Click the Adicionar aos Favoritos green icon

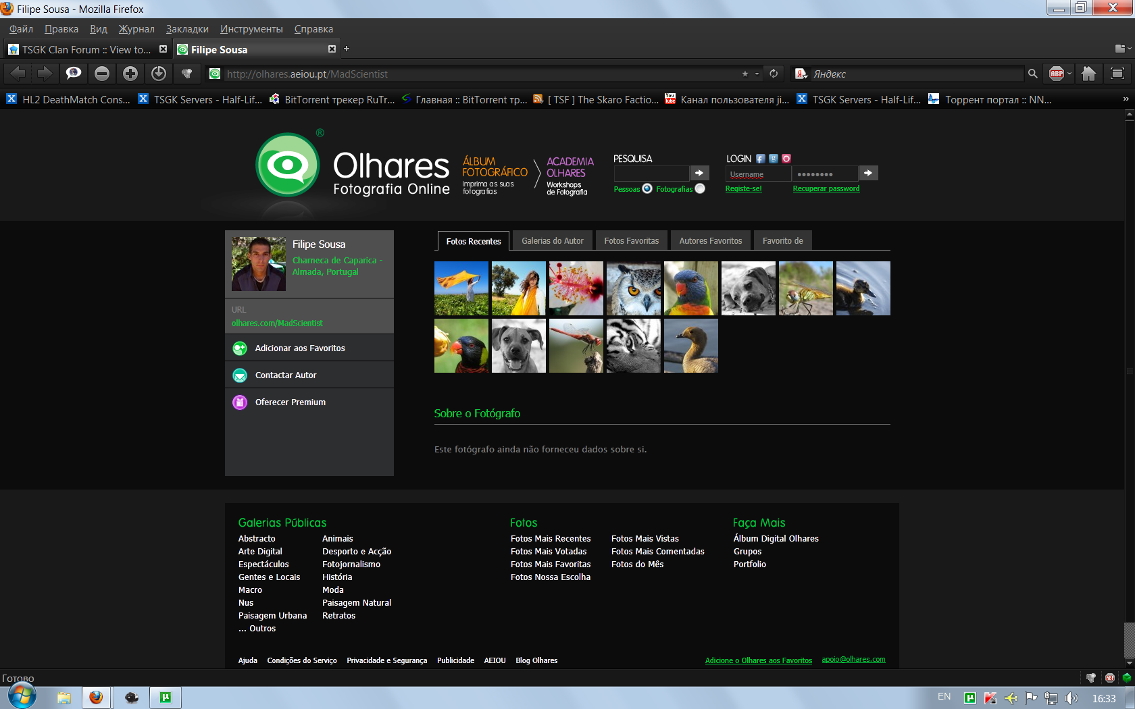[x=240, y=348]
